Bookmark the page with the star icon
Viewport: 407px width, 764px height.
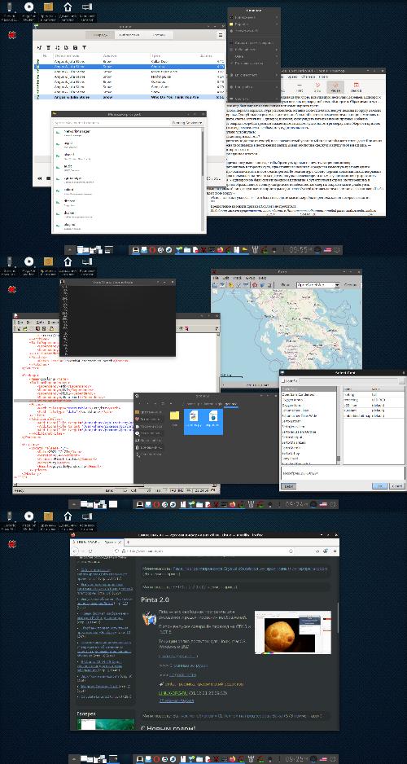coord(291,551)
